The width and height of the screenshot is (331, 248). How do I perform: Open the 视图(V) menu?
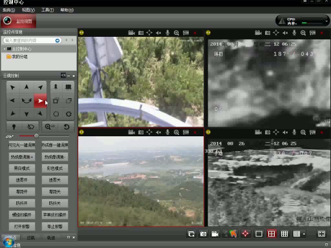[x=28, y=10]
